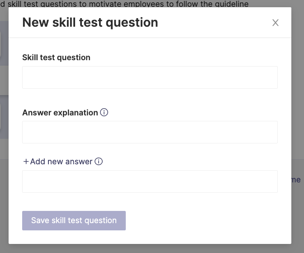Click the dimmed backdrop below the dialog
Screen dimensions: 304x253
click(150, 249)
